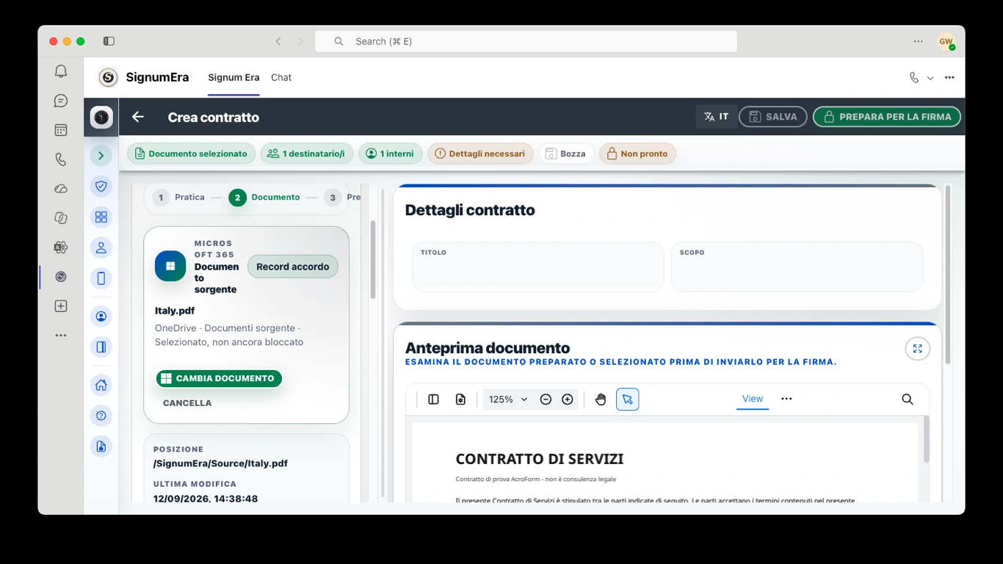Go to step 1 Pratica
Screen dimensions: 1003x564
179,198
